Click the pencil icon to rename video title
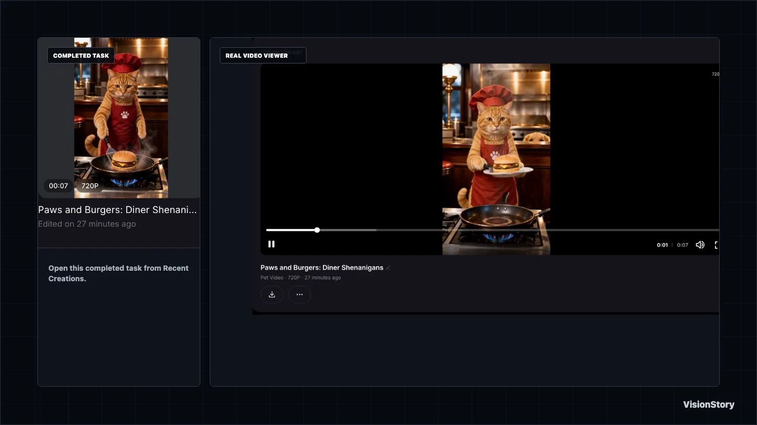Screen dimensions: 757x425 click(388, 268)
